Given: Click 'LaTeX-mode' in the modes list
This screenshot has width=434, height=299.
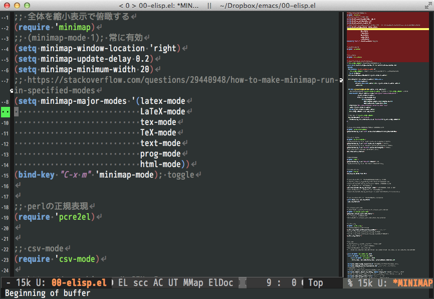Looking at the screenshot, I should 163,112.
